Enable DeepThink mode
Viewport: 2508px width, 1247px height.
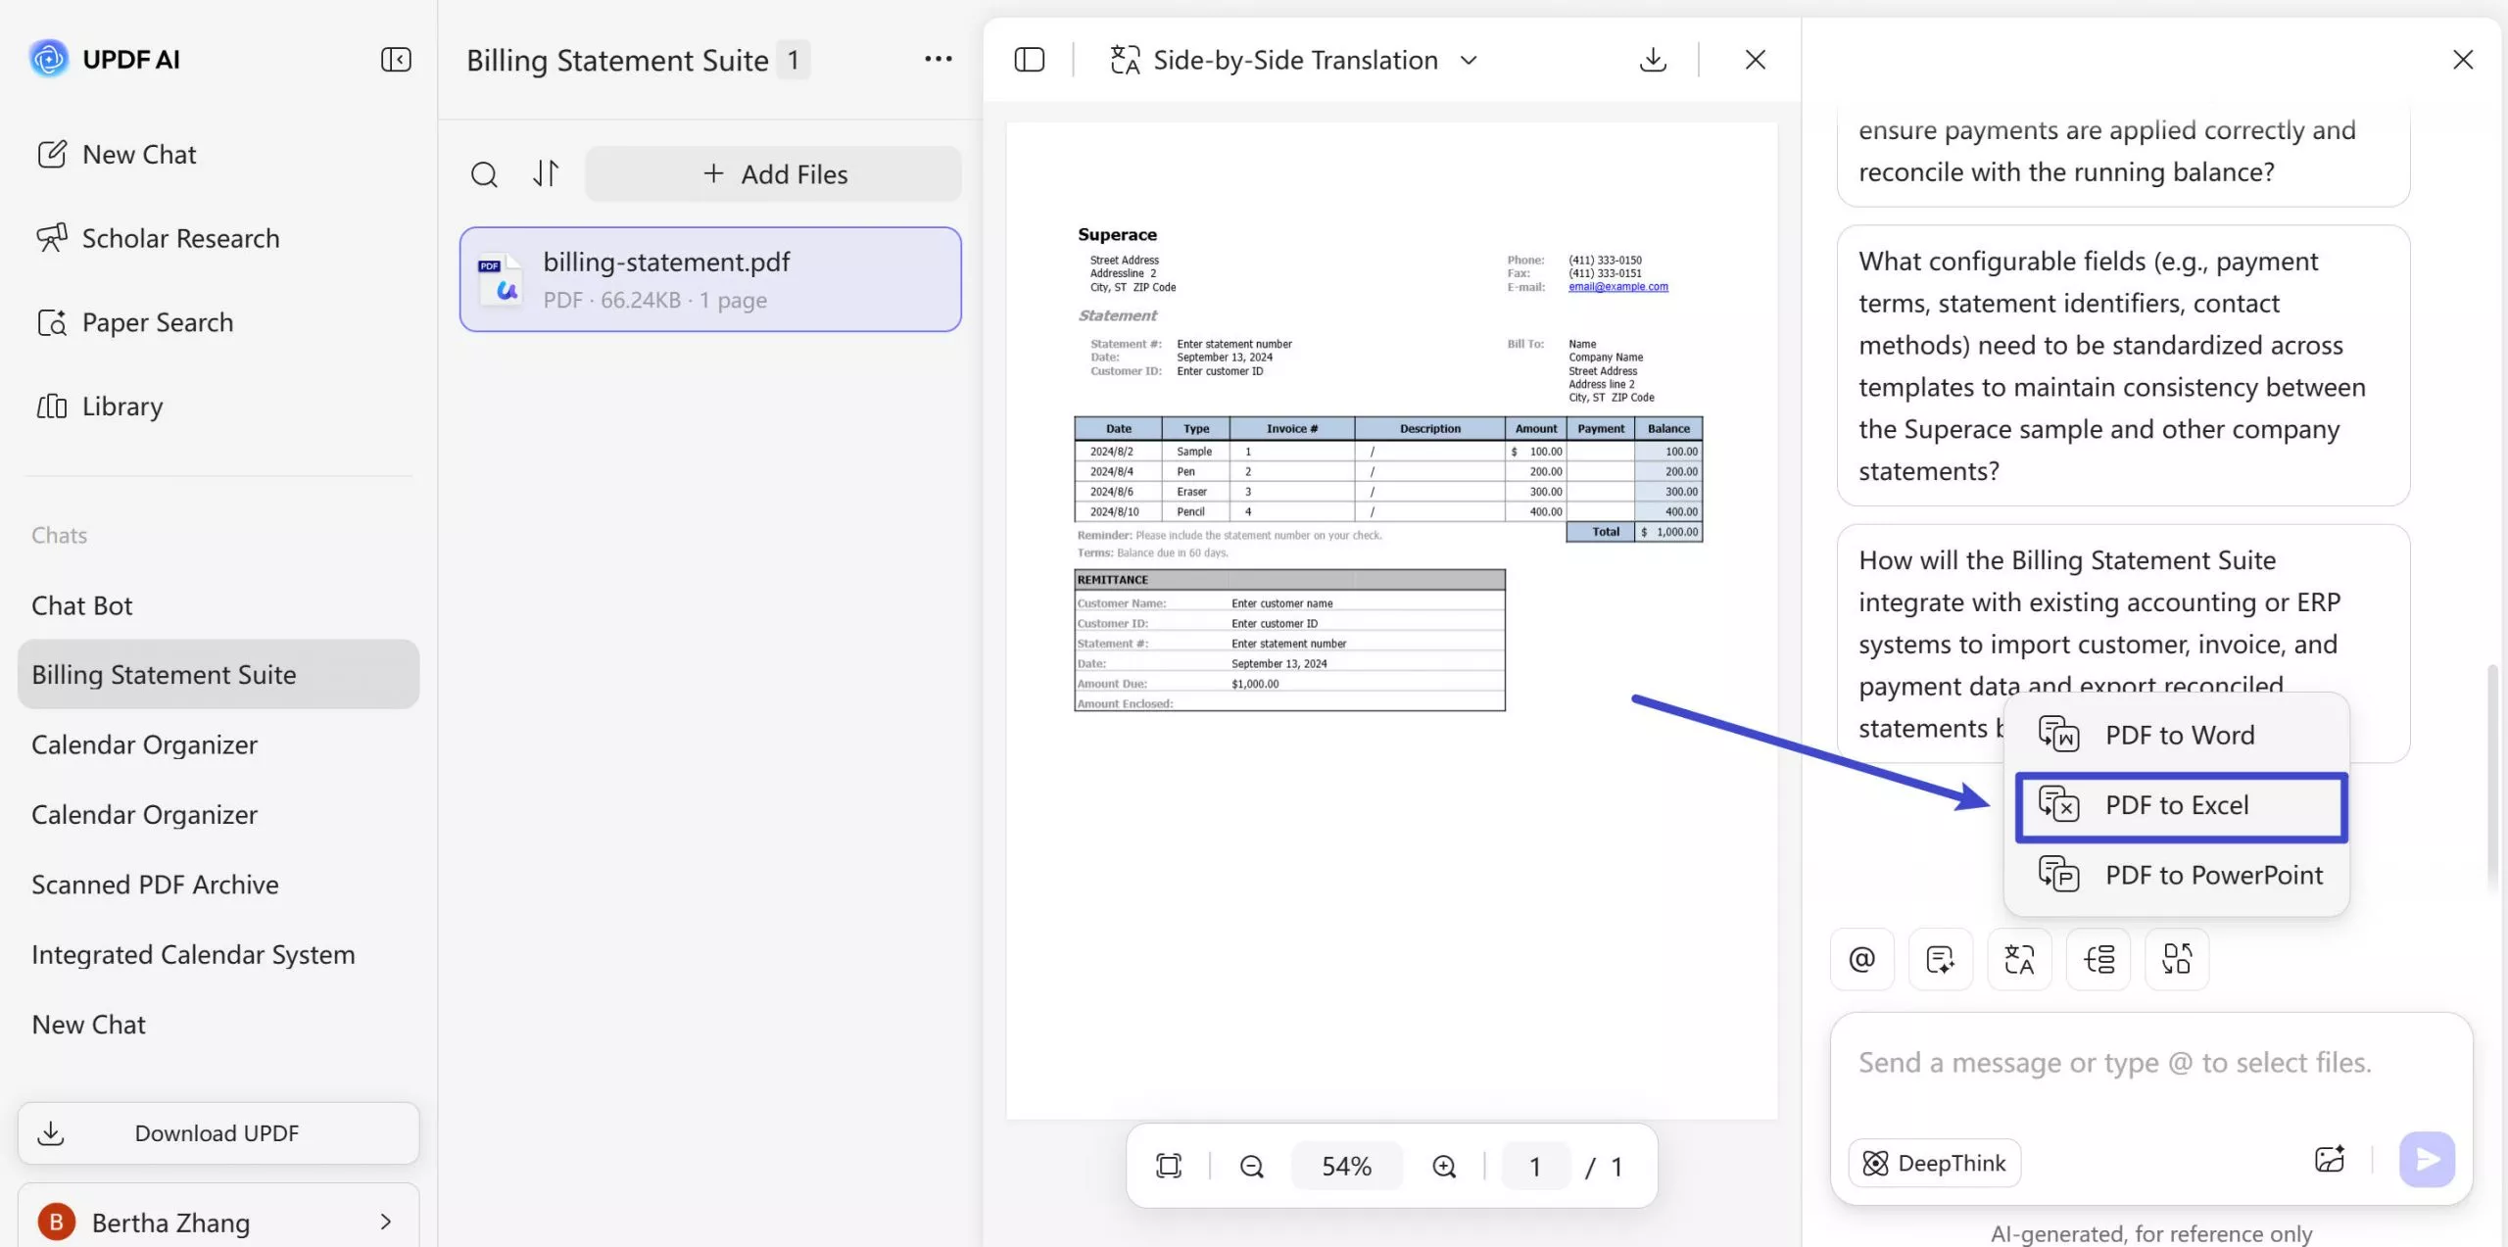(x=1933, y=1163)
